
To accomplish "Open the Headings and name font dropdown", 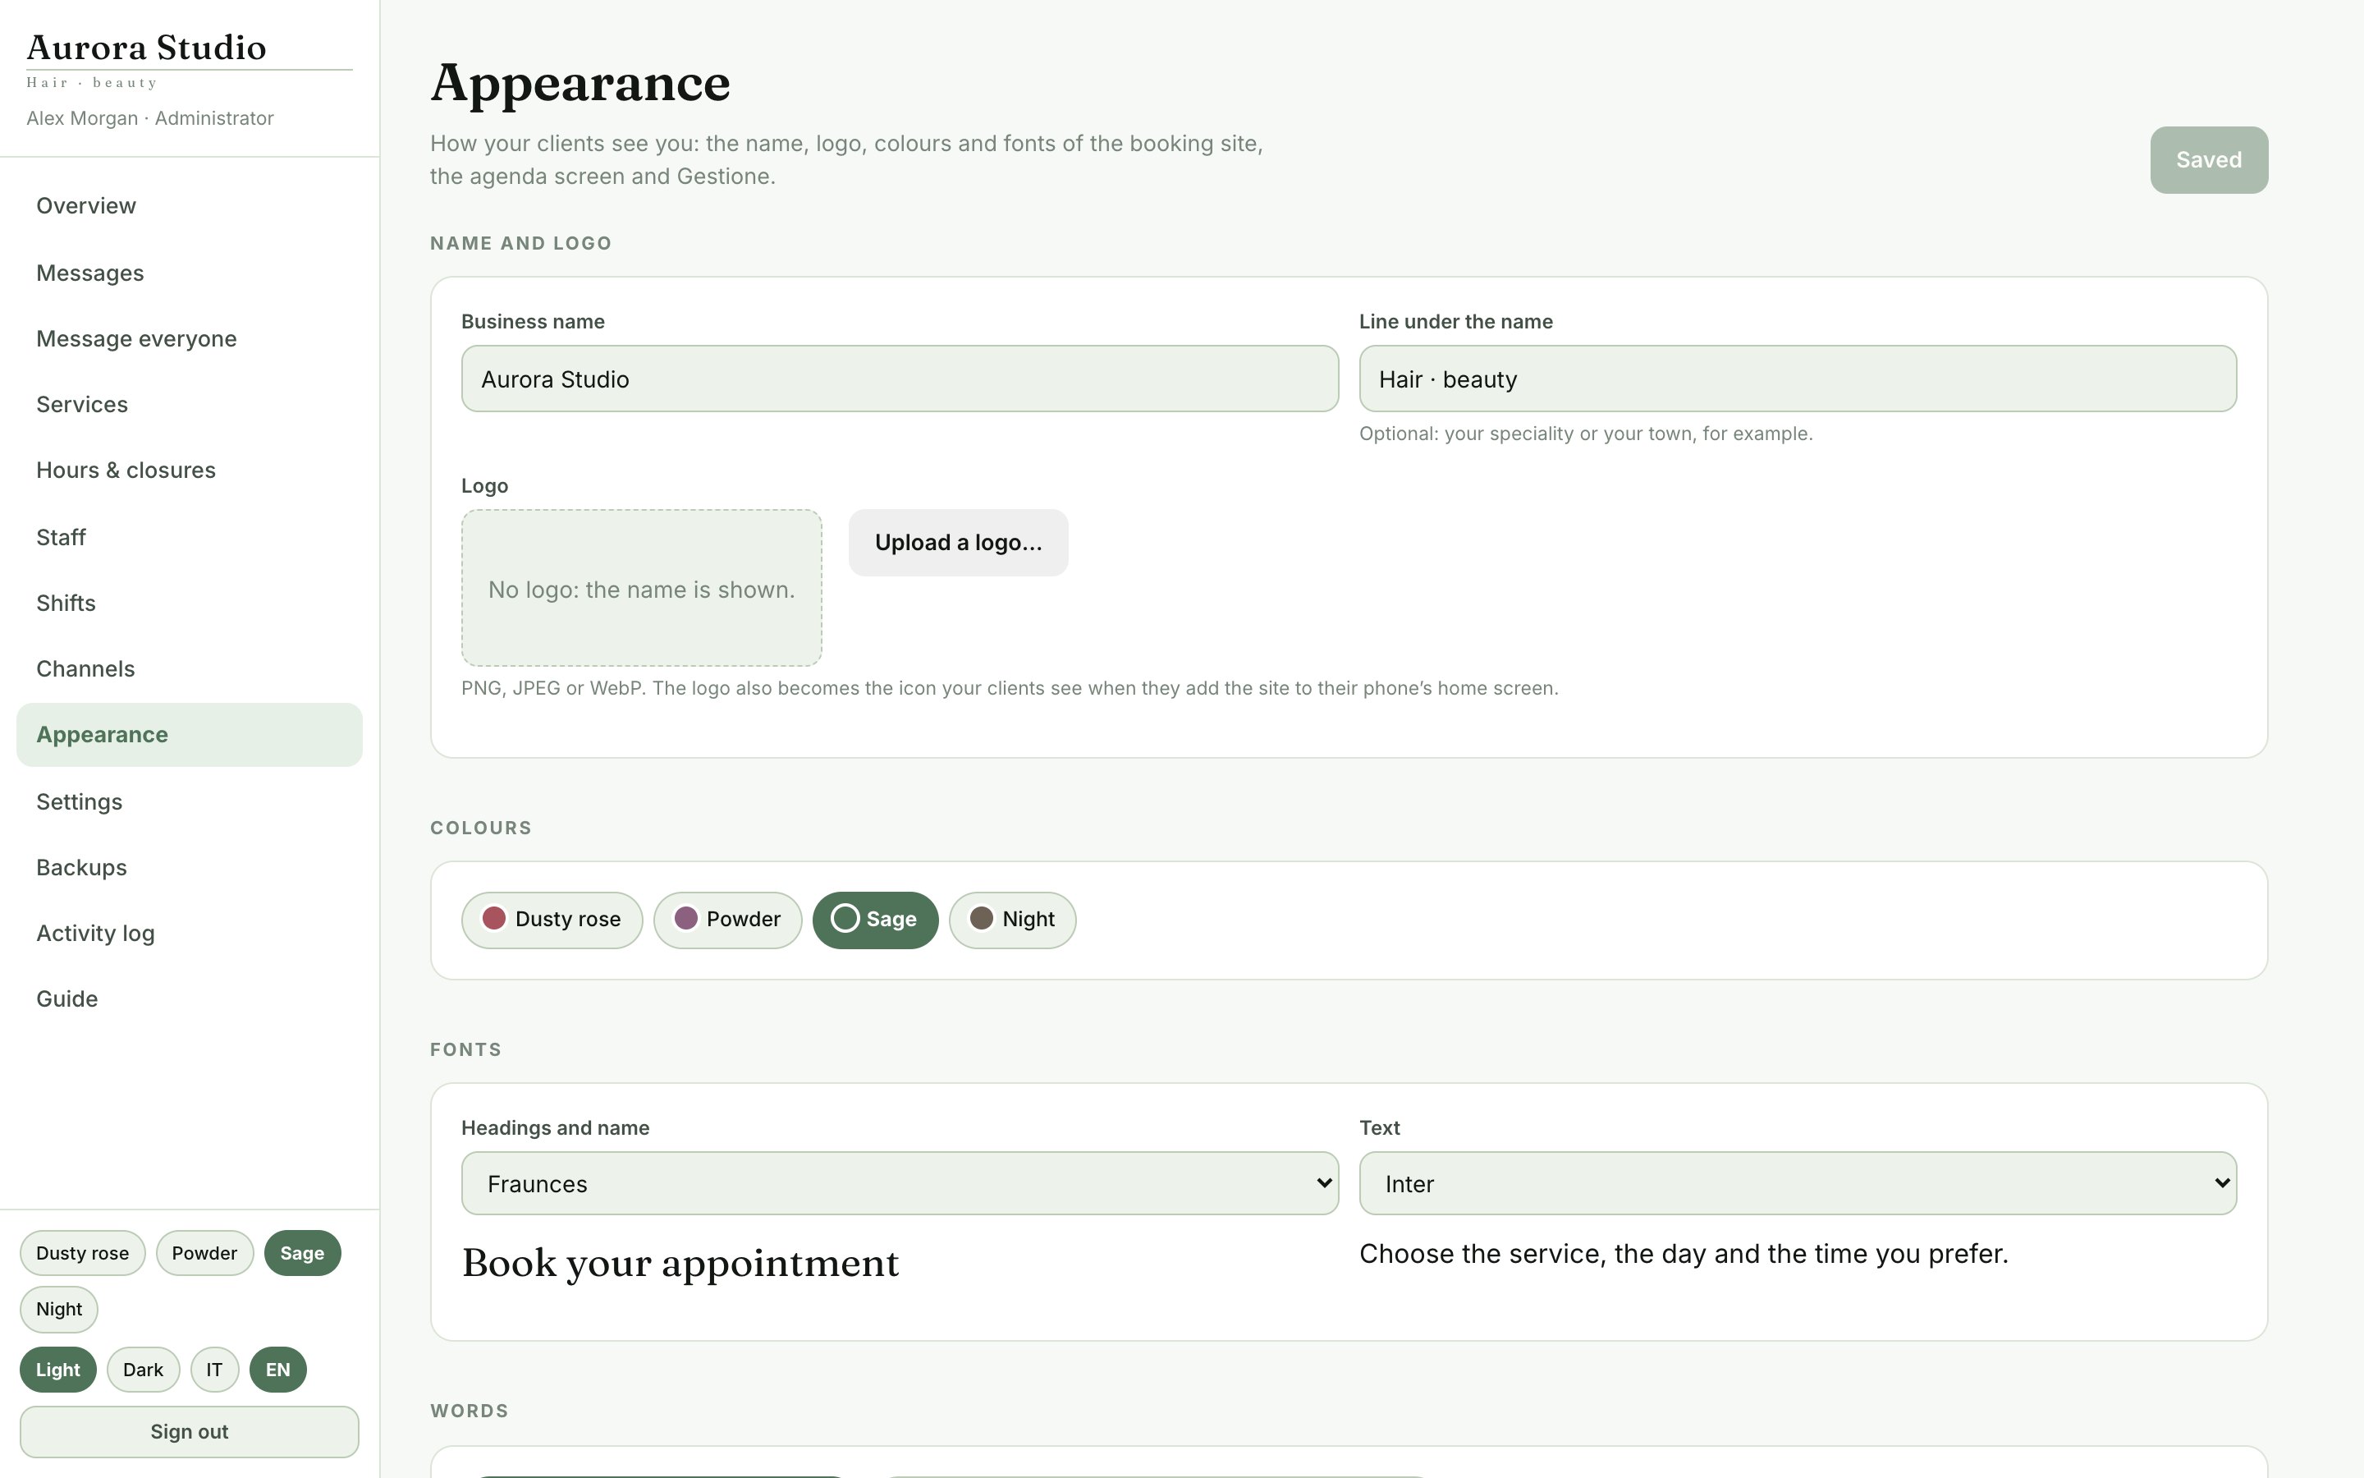I will (900, 1182).
